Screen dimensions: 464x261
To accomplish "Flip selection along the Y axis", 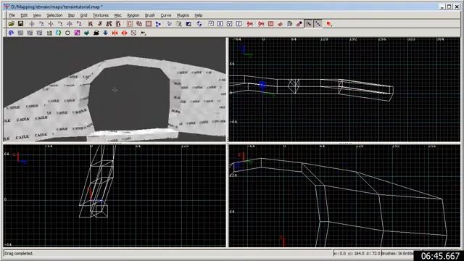I will click(x=51, y=24).
